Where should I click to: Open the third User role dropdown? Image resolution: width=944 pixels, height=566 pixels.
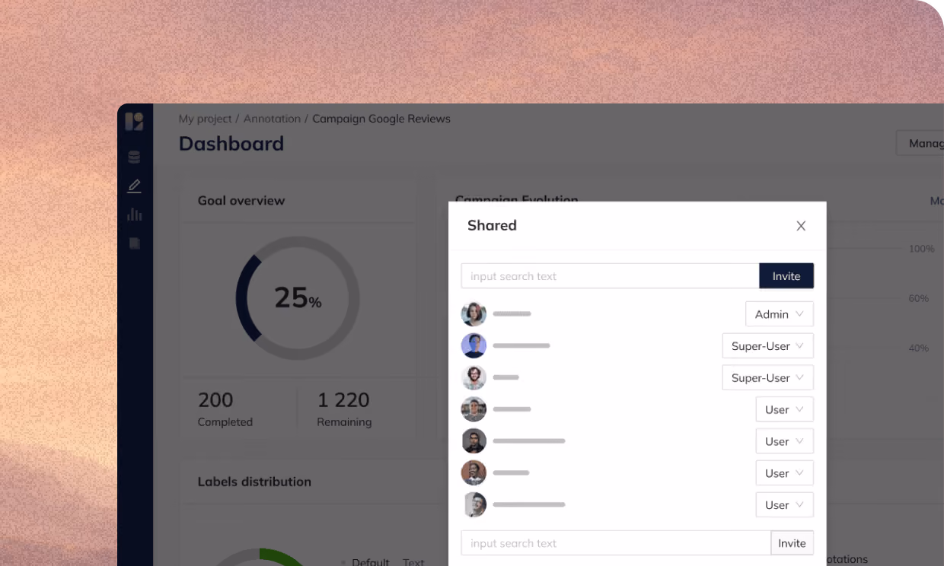pyautogui.click(x=784, y=473)
